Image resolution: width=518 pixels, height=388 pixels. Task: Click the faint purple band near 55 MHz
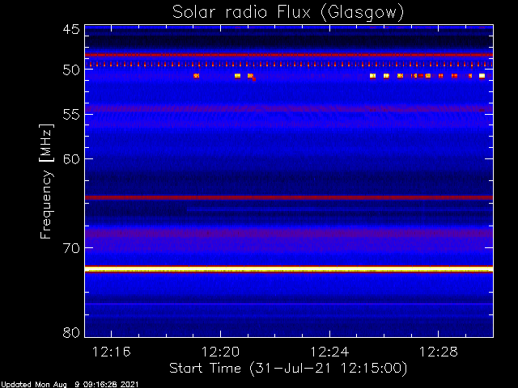coord(287,108)
